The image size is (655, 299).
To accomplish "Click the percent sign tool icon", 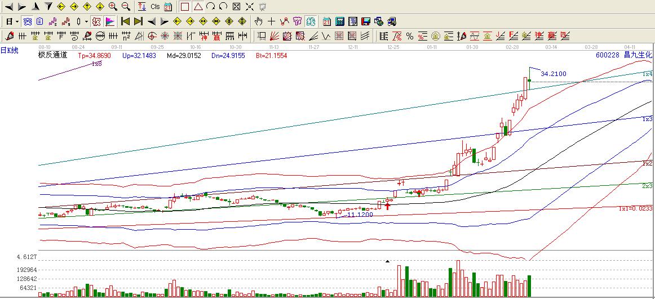I will 410,36.
